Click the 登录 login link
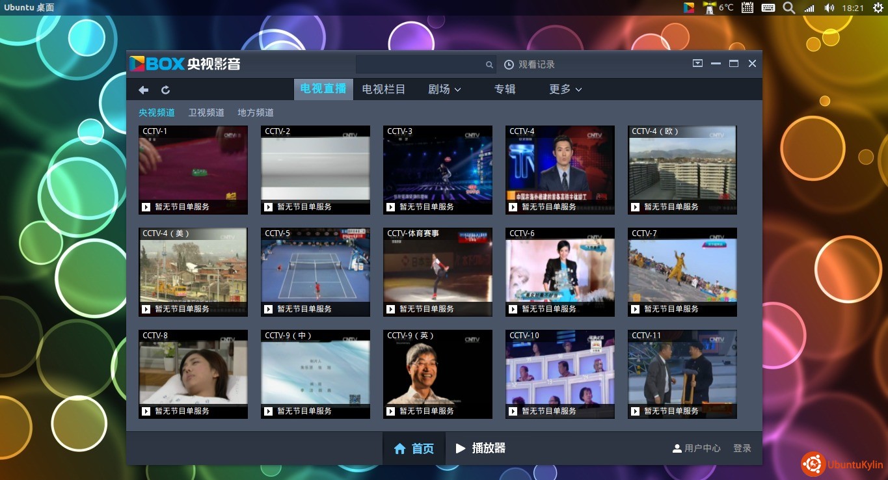888x480 pixels. tap(742, 448)
